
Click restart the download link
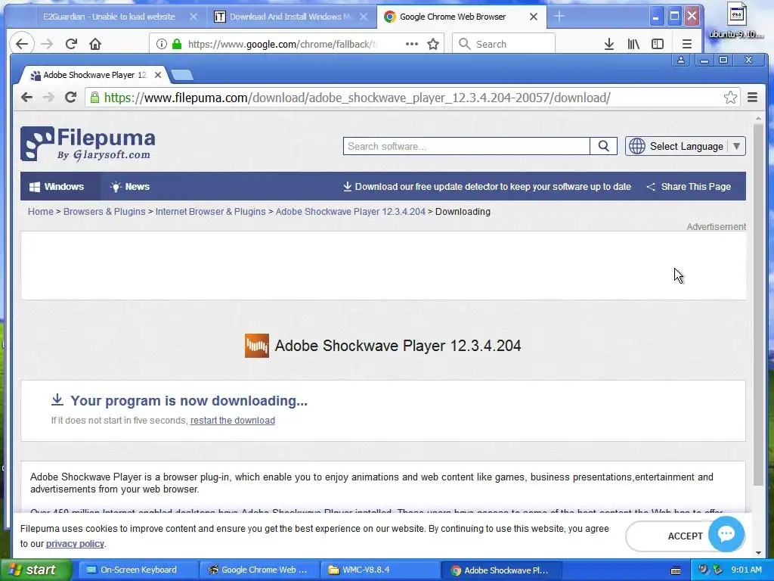pos(233,421)
